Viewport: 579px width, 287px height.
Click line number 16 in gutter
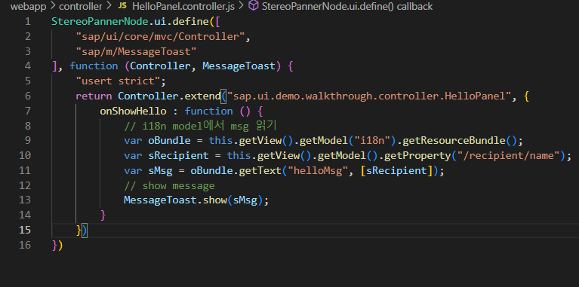pyautogui.click(x=25, y=245)
